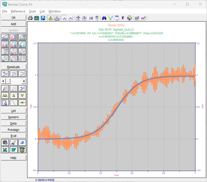207x182 pixels.
Task: Open the List menu in menu bar
Action: [x=42, y=11]
